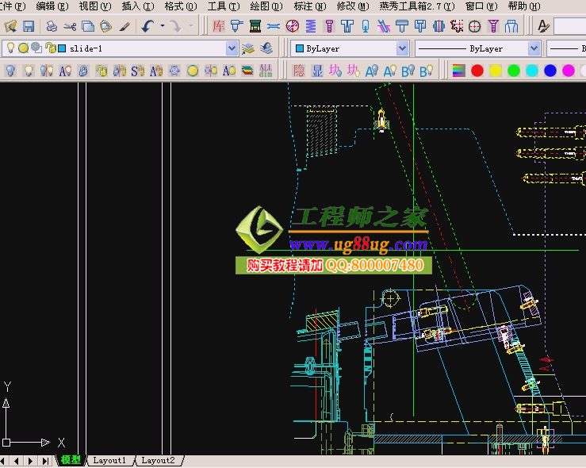This screenshot has width=586, height=468.
Task: Click the spring component icon
Action: click(310, 26)
